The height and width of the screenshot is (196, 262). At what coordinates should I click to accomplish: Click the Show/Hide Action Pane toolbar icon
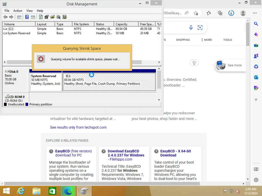click(33, 17)
